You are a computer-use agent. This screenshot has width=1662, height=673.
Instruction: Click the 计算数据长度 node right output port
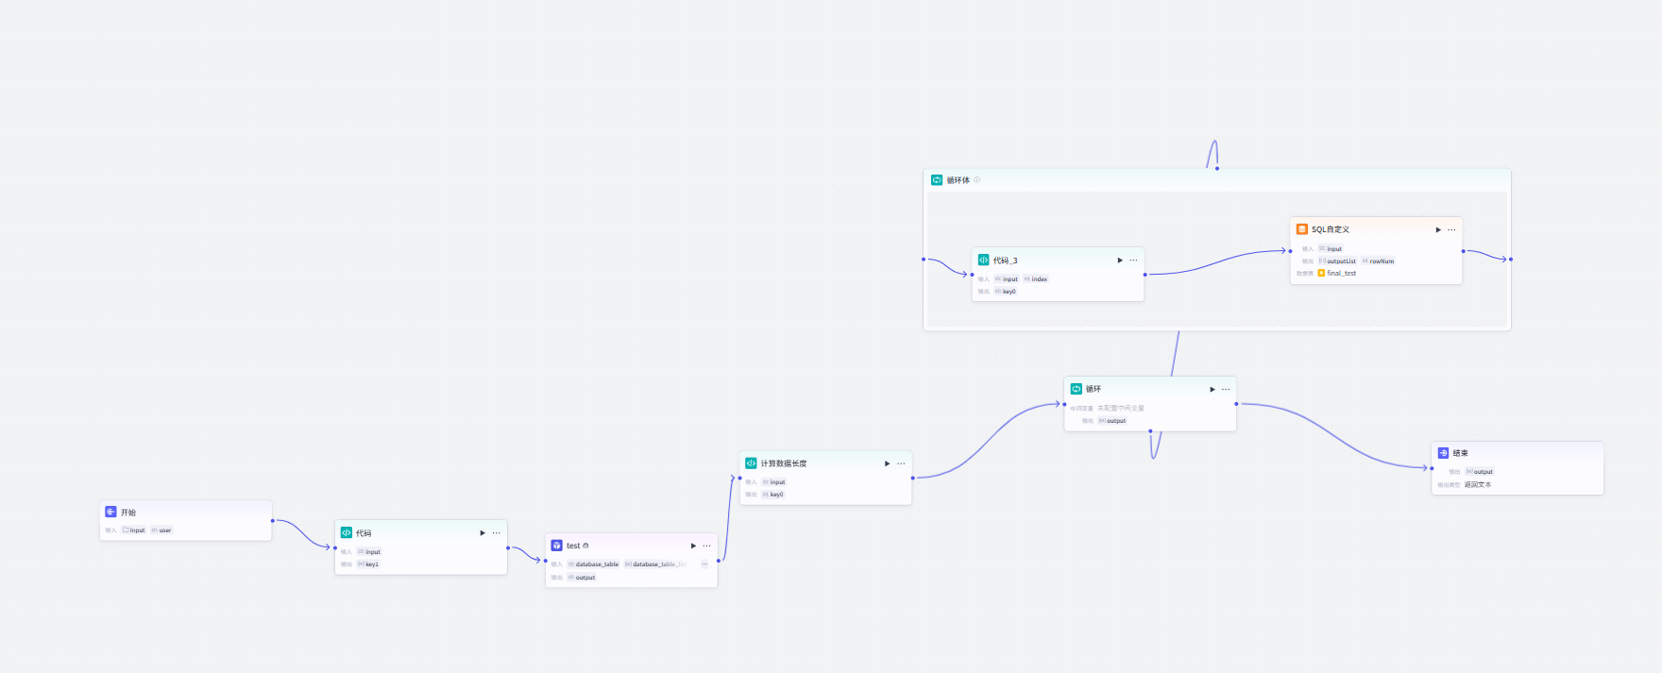tap(912, 478)
